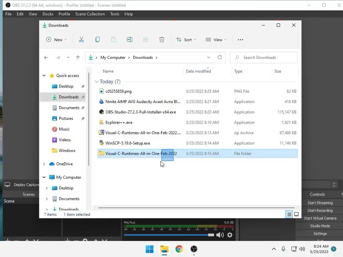The width and height of the screenshot is (343, 257).
Task: Open the OBS Scene Collection menu
Action: click(x=90, y=14)
